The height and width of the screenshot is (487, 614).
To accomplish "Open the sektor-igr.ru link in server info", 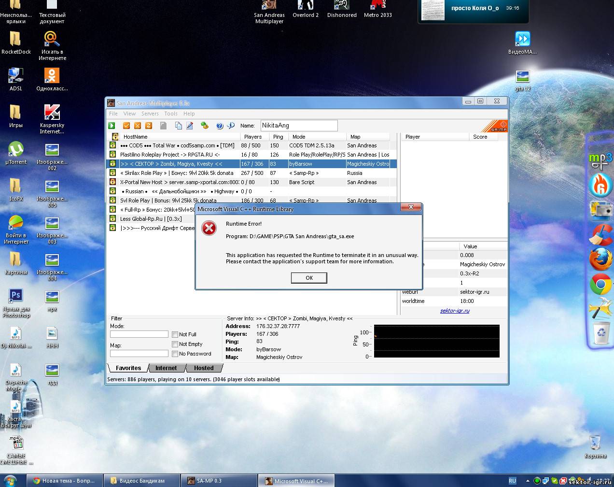I will point(455,311).
